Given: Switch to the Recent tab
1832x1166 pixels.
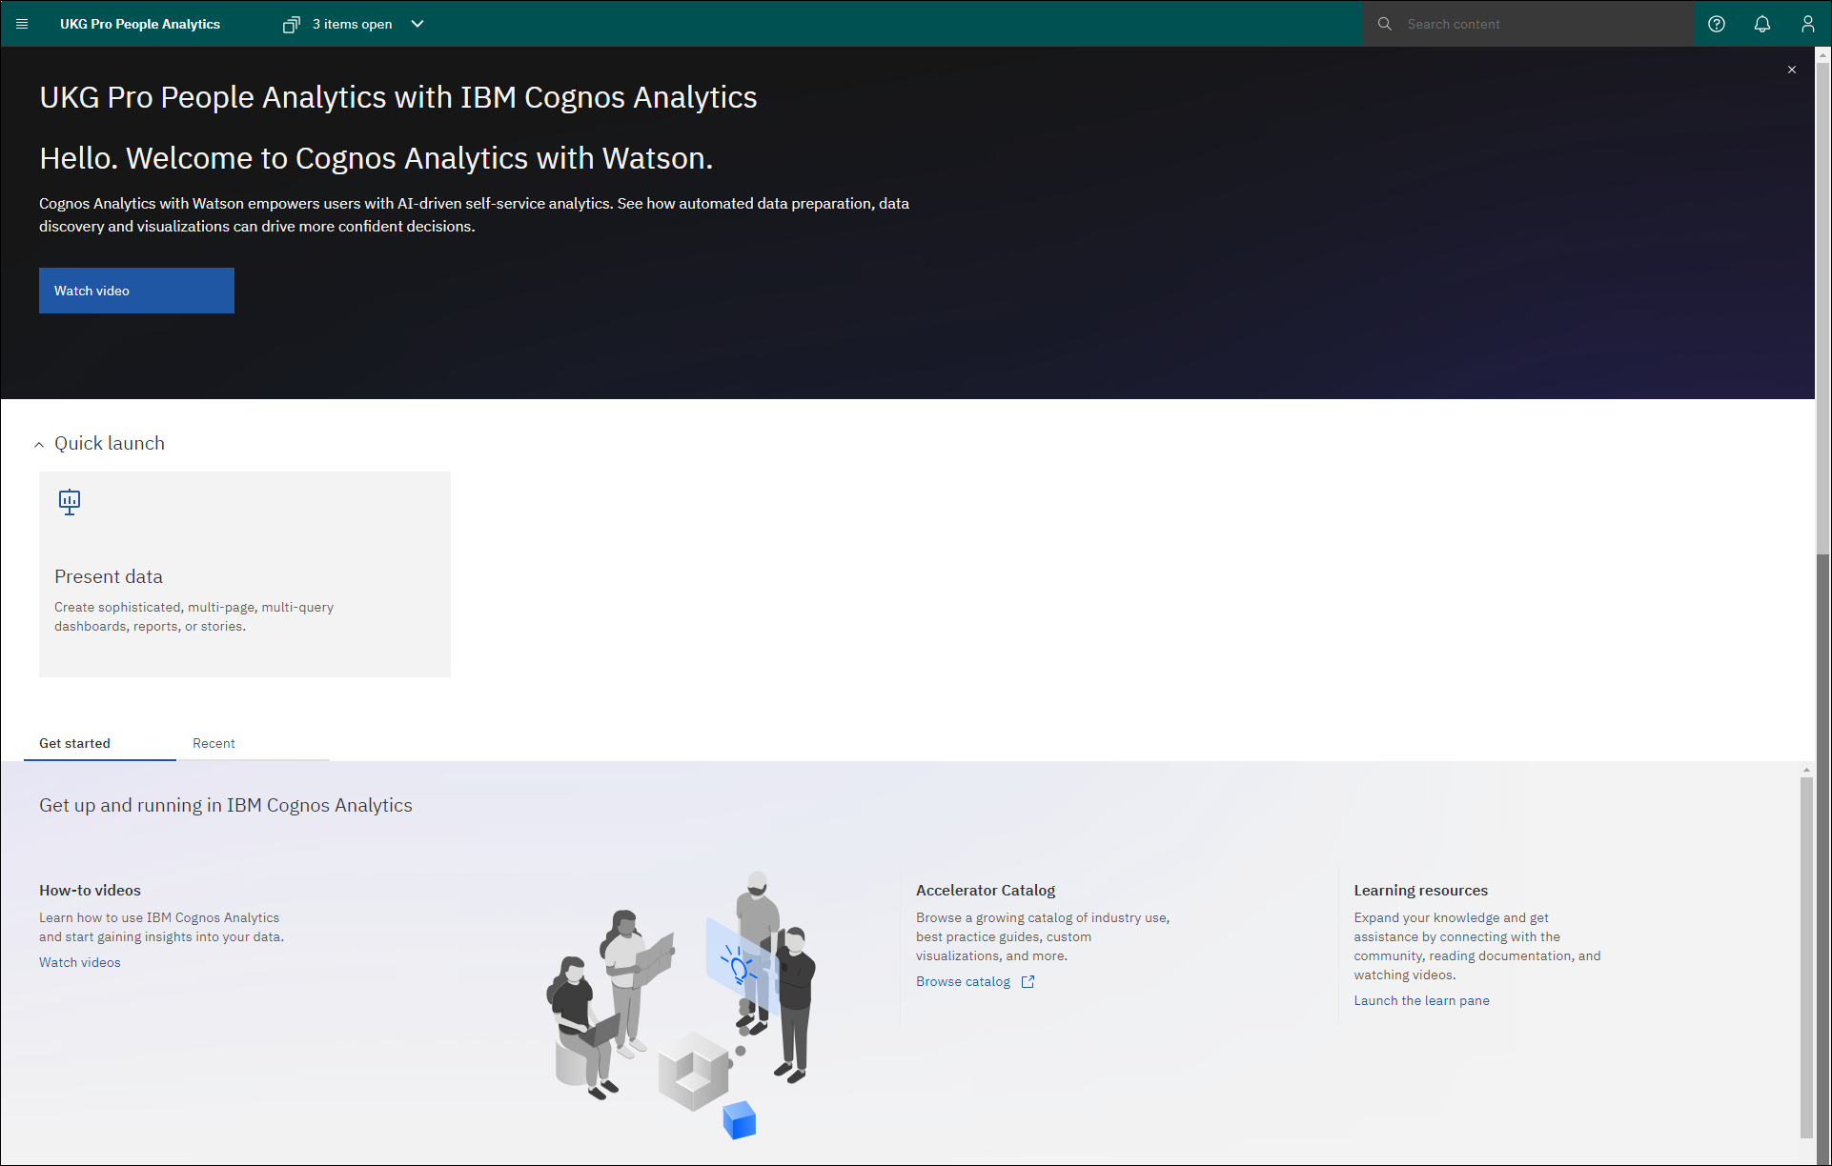Looking at the screenshot, I should pyautogui.click(x=253, y=743).
